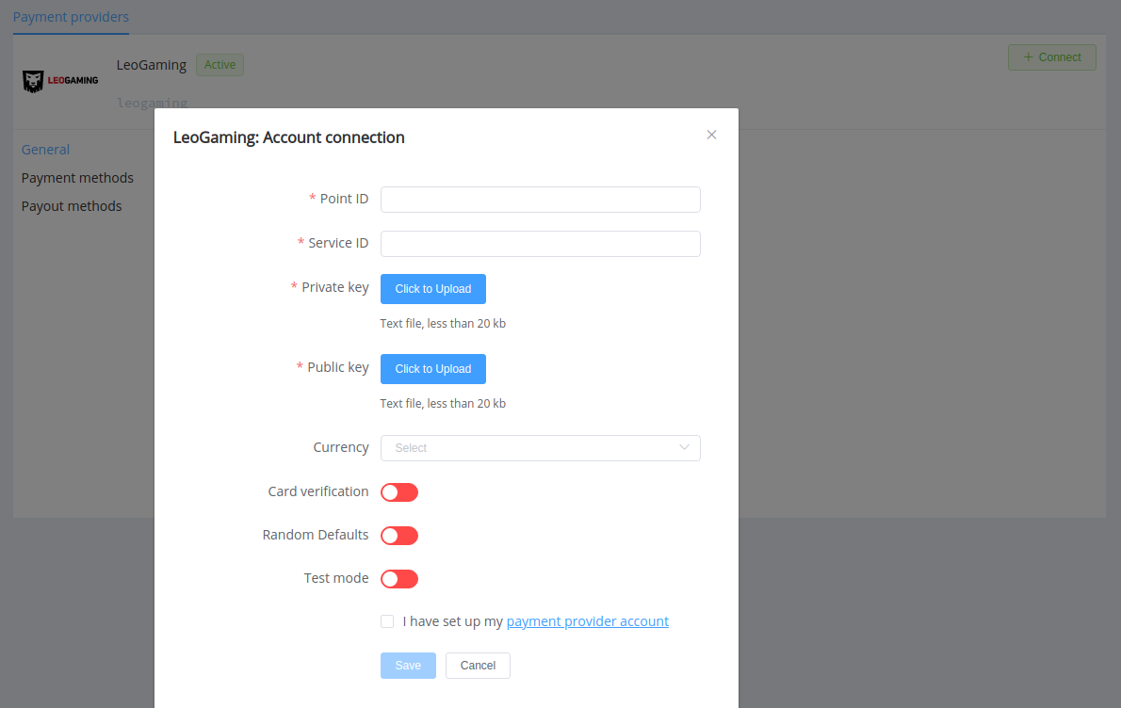
Task: Upload a Public key file
Action: (x=433, y=369)
